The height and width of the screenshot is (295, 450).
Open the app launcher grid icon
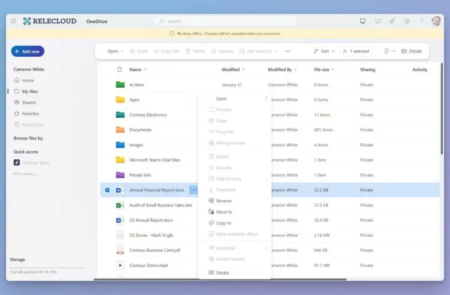click(14, 21)
